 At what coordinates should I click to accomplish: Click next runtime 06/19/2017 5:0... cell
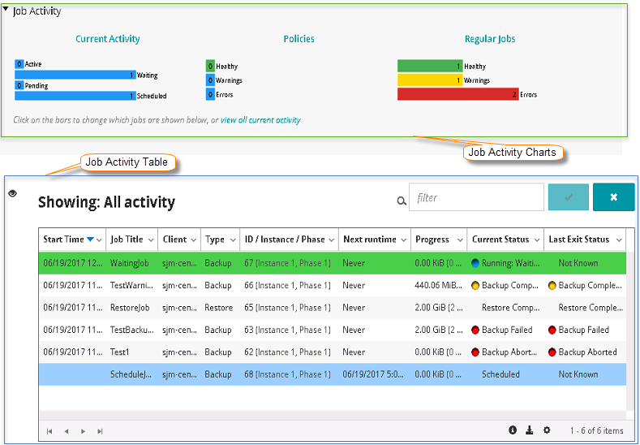pos(373,374)
